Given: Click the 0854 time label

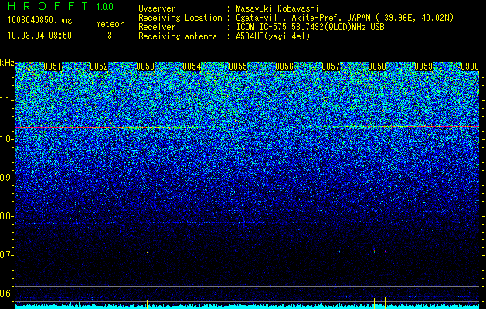Looking at the screenshot, I should click(192, 66).
